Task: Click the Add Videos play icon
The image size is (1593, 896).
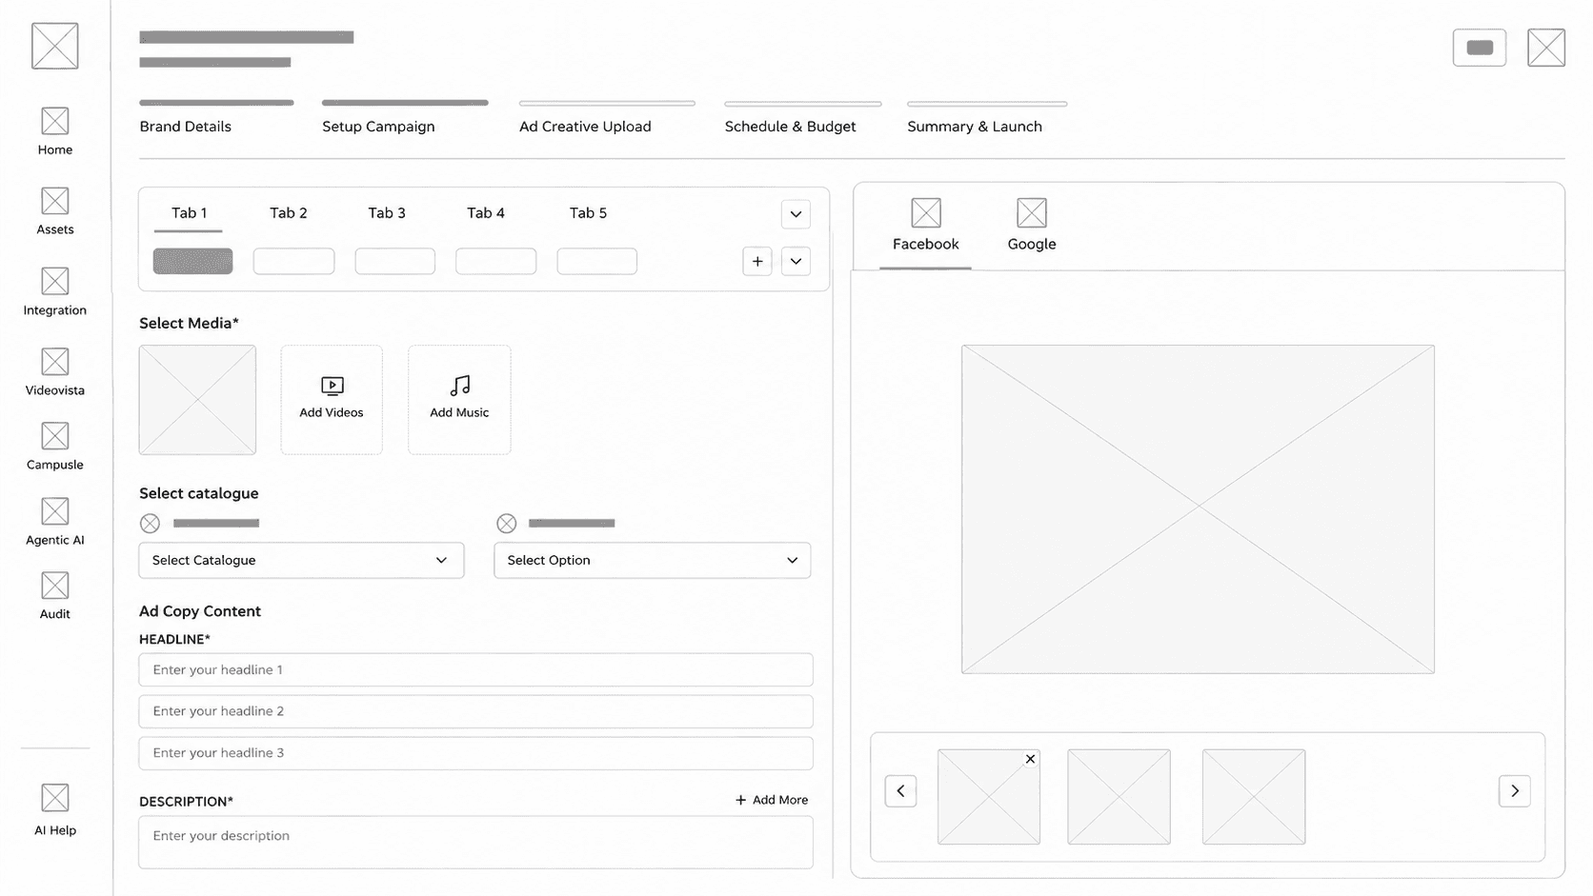Action: point(333,386)
